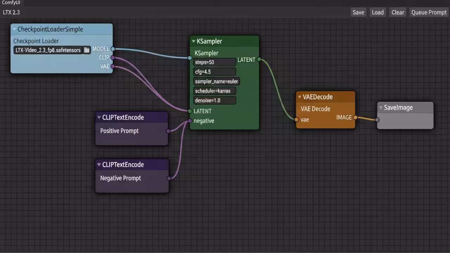Collapse the CheckpointLoaderSimple node
Viewport: 450px width, 253px height.
[14, 30]
